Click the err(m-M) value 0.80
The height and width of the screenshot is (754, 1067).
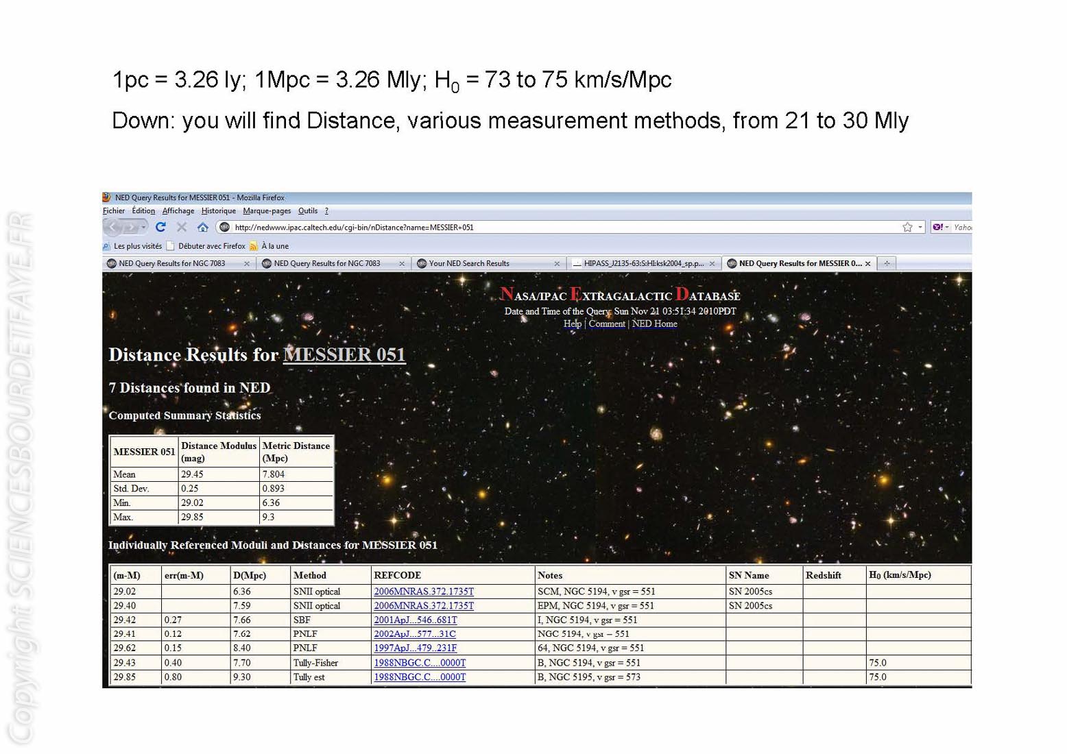(x=195, y=677)
